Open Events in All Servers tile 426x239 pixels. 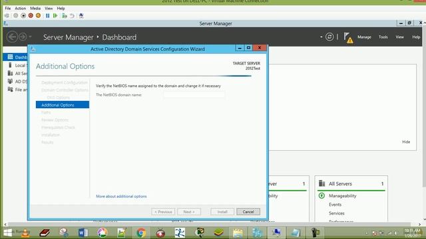pos(335,204)
